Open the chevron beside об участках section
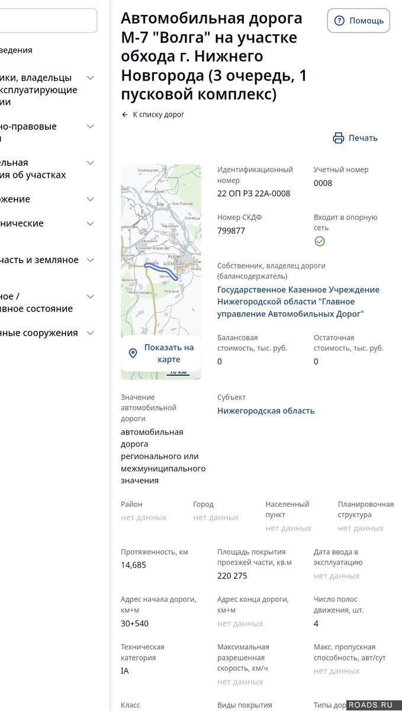402x711 pixels. (91, 163)
